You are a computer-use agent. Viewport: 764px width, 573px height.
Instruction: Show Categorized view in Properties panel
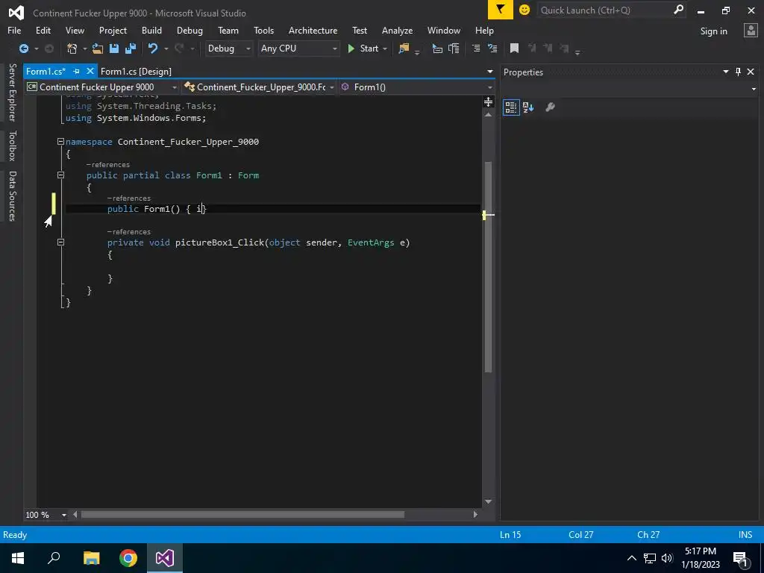pyautogui.click(x=510, y=107)
